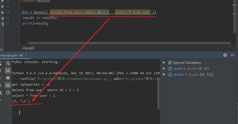Click the 'delete from user where id = 1' string
The image size is (238, 124).
[80, 12]
